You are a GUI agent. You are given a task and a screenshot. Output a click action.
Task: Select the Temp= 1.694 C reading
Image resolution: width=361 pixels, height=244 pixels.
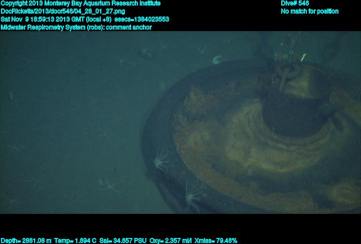point(75,241)
